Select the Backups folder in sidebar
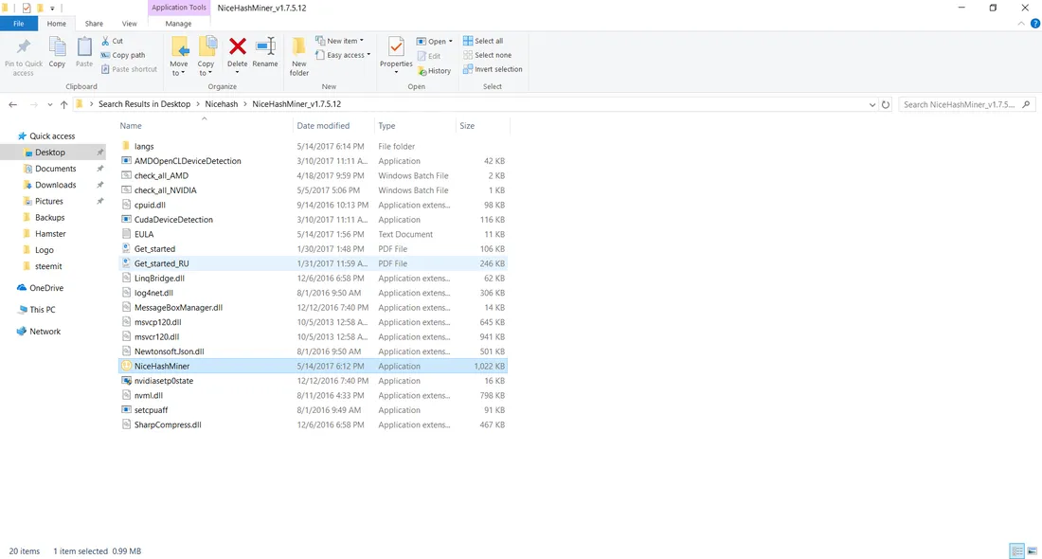The image size is (1042, 559). (49, 217)
